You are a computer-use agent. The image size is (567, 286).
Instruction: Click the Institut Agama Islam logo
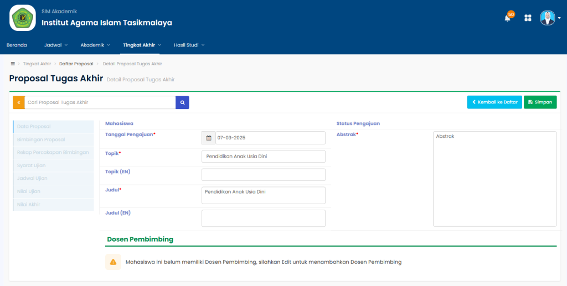[23, 18]
